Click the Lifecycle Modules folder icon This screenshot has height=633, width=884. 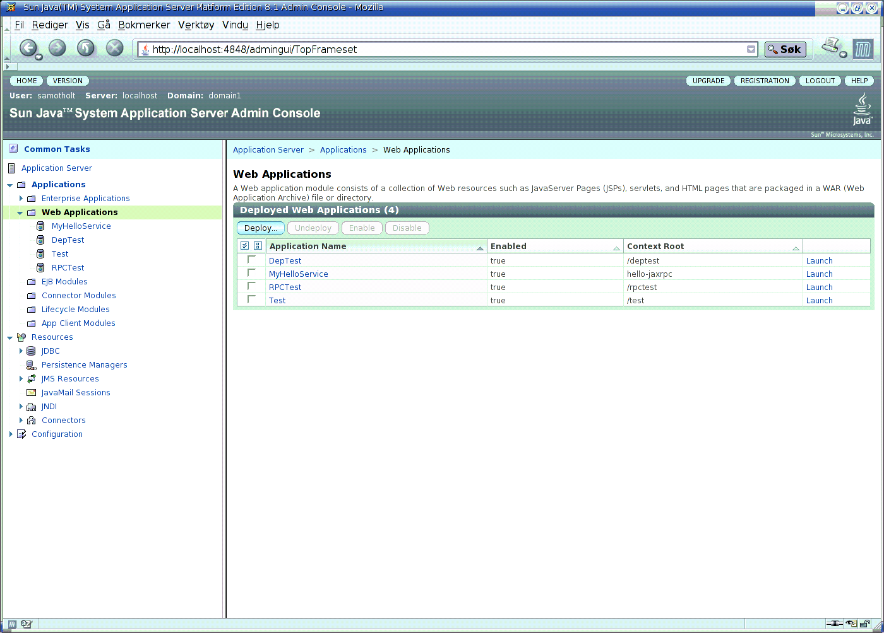click(32, 310)
